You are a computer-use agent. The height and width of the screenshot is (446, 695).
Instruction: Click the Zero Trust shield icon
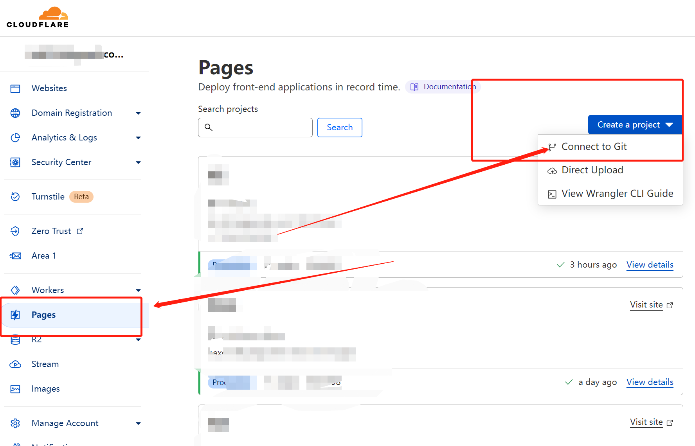coord(15,231)
